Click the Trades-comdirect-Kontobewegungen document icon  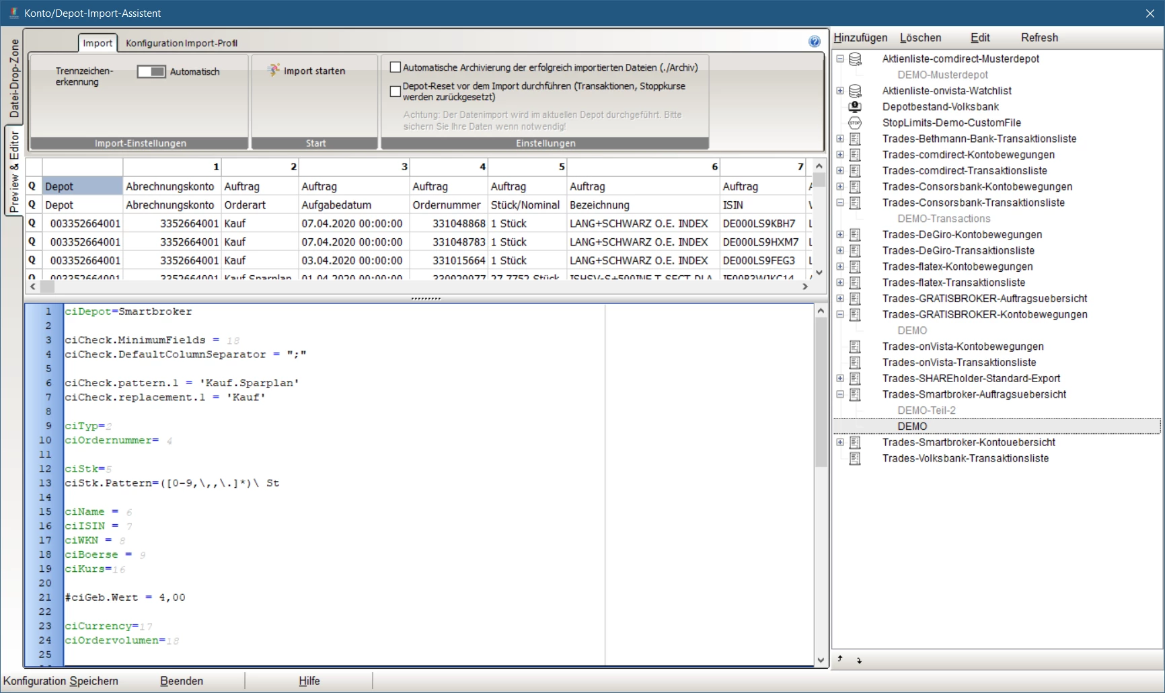(x=855, y=155)
